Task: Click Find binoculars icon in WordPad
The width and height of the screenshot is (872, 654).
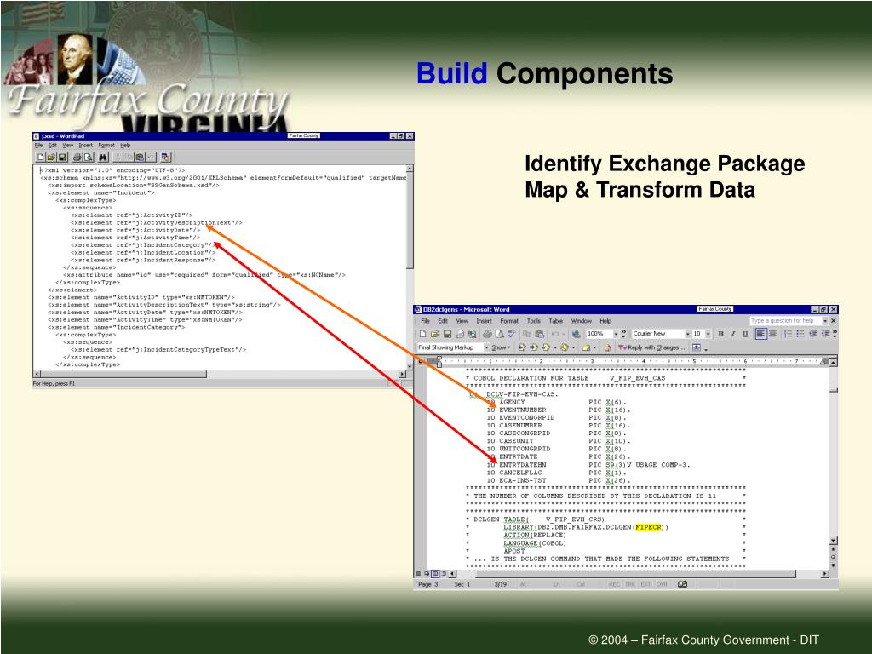Action: pyautogui.click(x=103, y=158)
